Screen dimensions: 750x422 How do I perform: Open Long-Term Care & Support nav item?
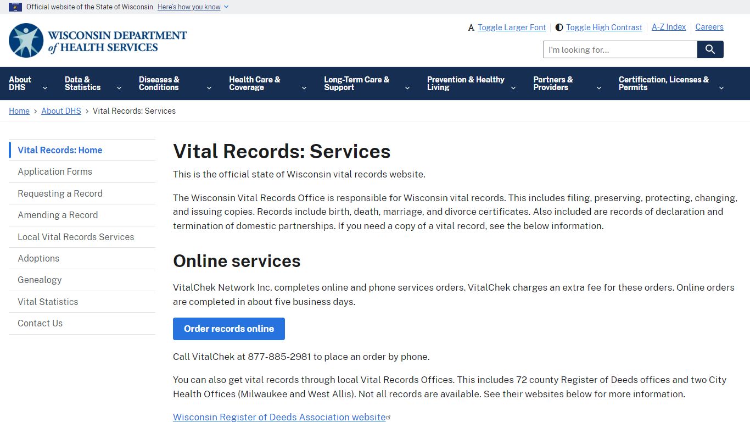click(357, 84)
